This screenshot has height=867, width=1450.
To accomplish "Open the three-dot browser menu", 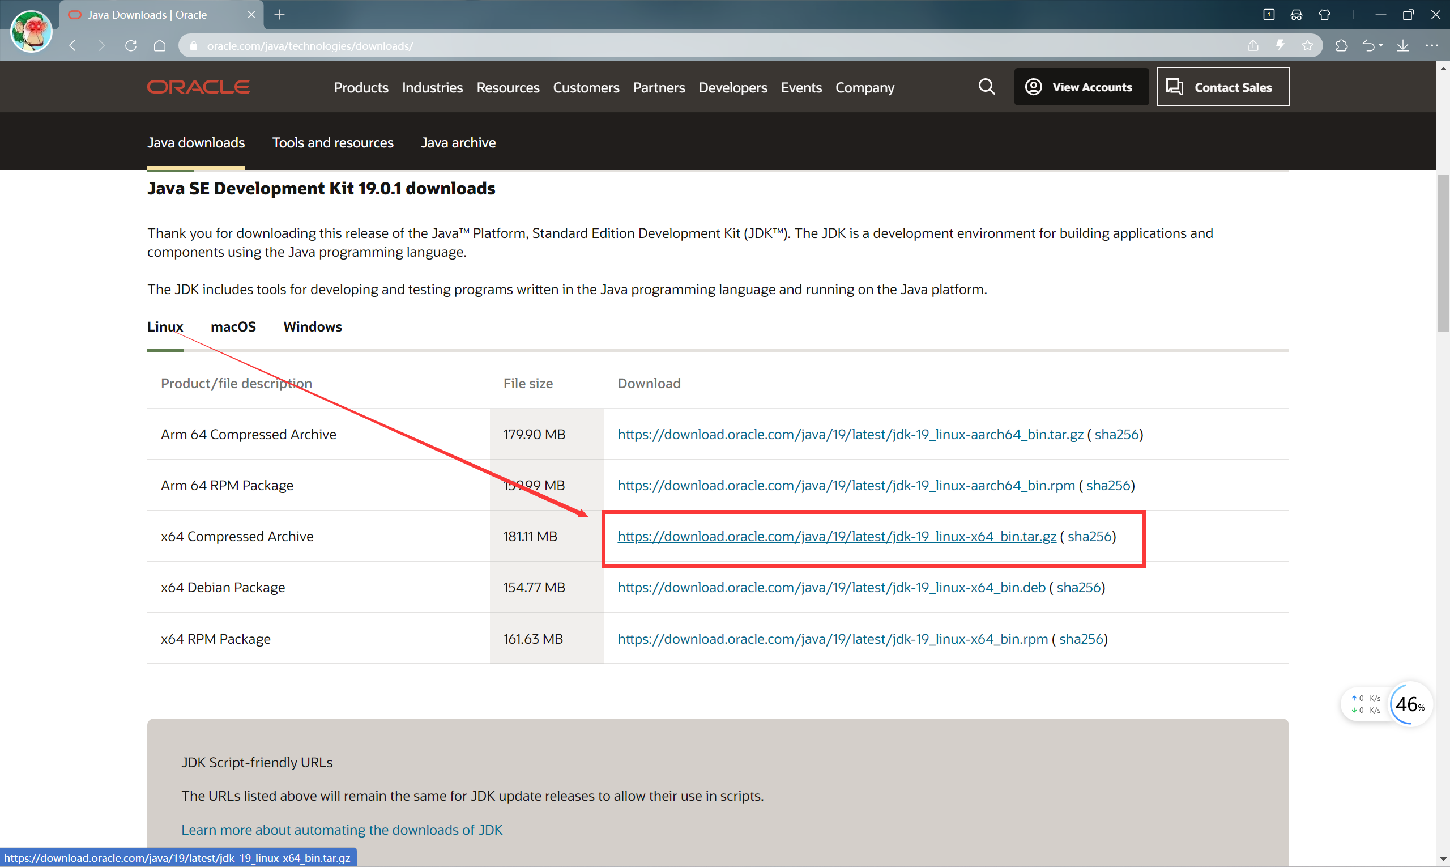I will click(1431, 45).
